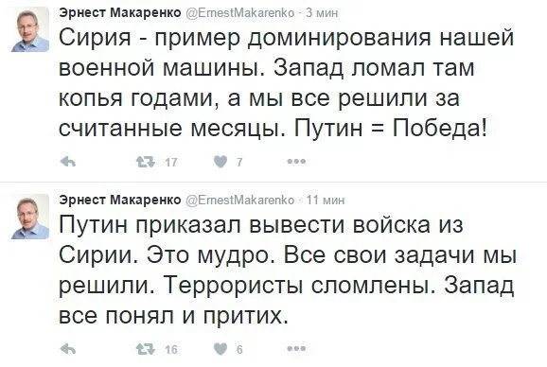Click the 17 retweet count
Screen dimensions: 547x367
(171, 162)
